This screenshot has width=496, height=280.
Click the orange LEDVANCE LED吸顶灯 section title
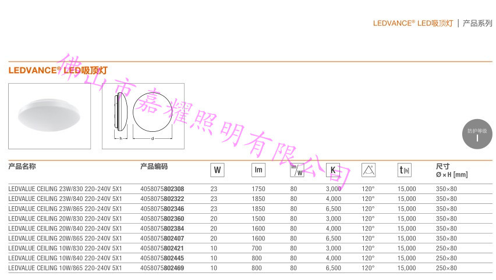[x=58, y=70]
